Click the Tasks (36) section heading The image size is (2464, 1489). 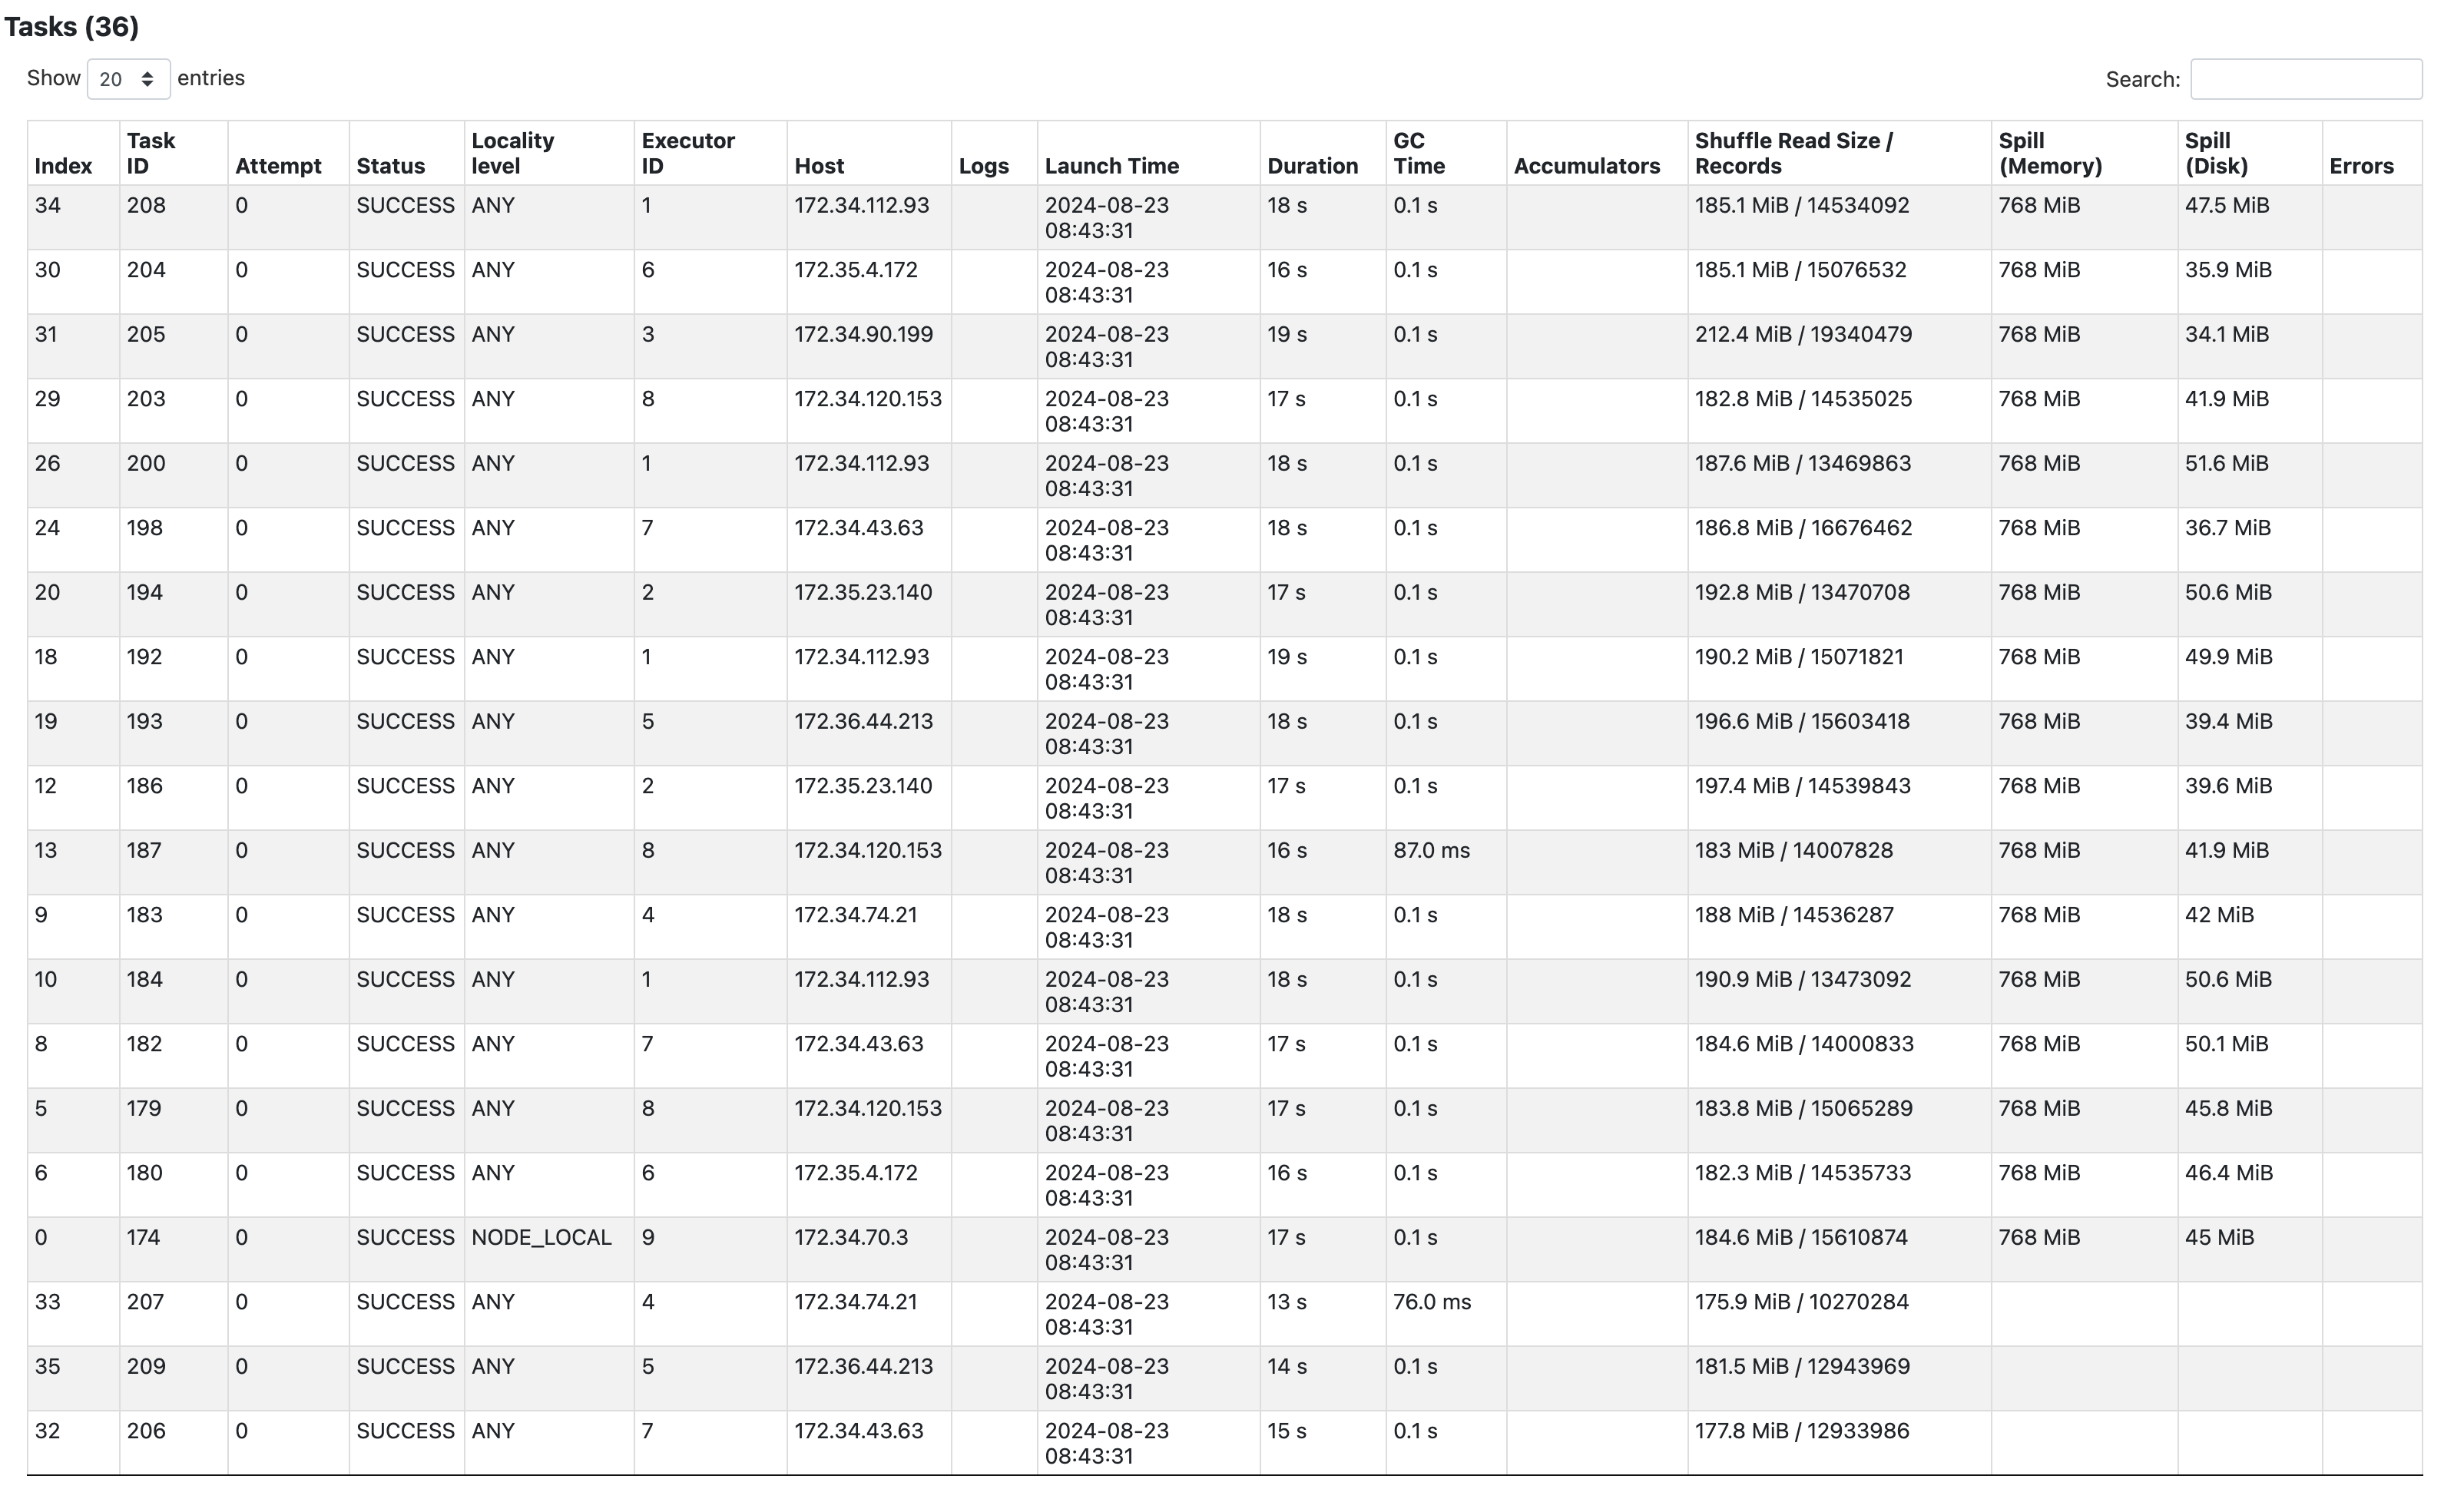tap(71, 27)
